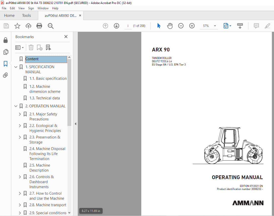The width and height of the screenshot is (274, 216).
Task: Open fit page options dropdown arrow
Action: click(230, 26)
